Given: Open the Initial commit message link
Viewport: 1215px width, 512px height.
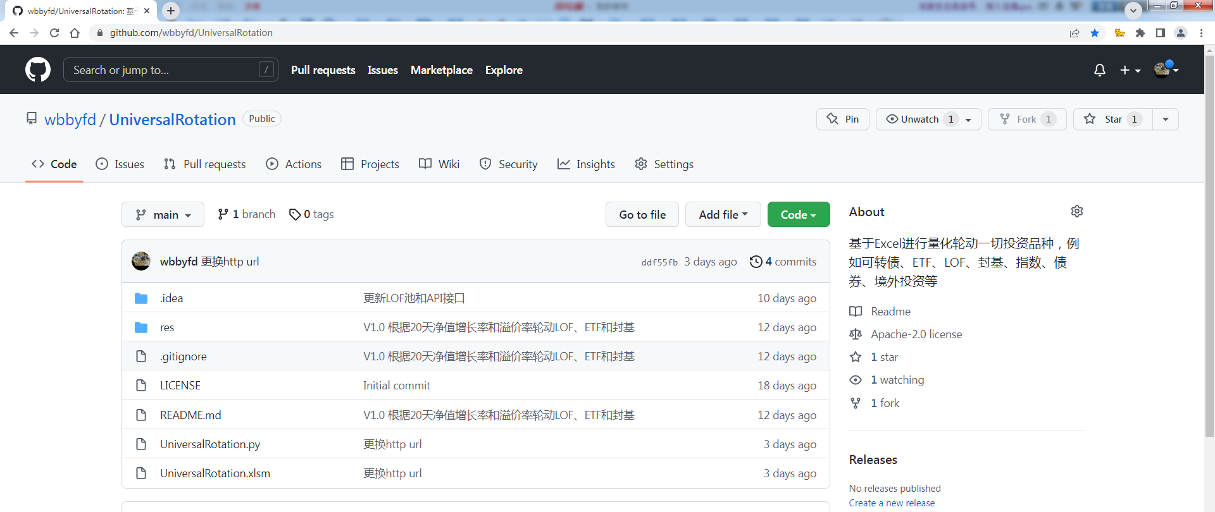Looking at the screenshot, I should click(x=397, y=386).
